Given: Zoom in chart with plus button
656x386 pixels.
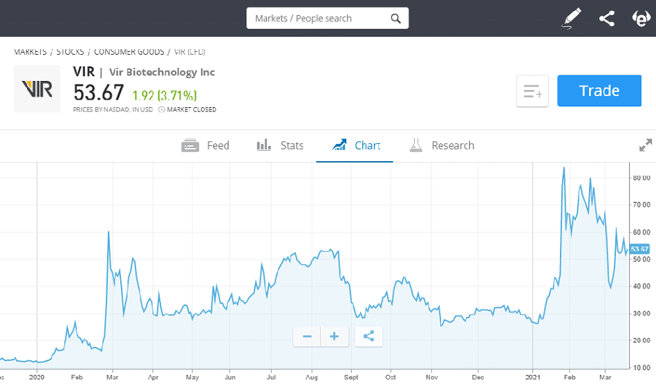Looking at the screenshot, I should click(335, 337).
